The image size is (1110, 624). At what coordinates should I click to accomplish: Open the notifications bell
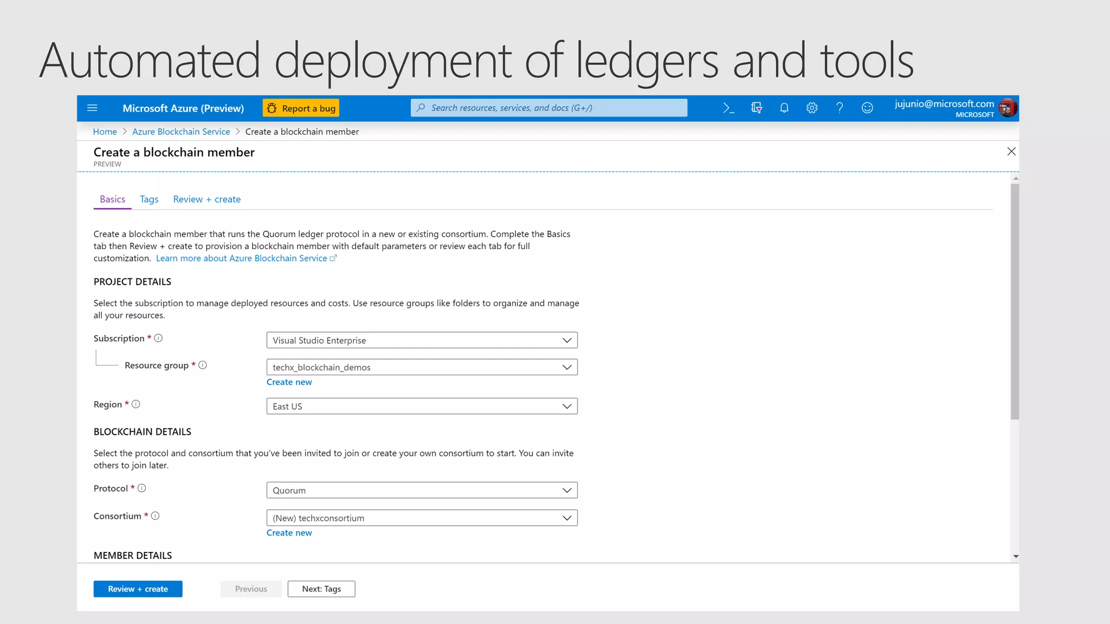pyautogui.click(x=784, y=108)
